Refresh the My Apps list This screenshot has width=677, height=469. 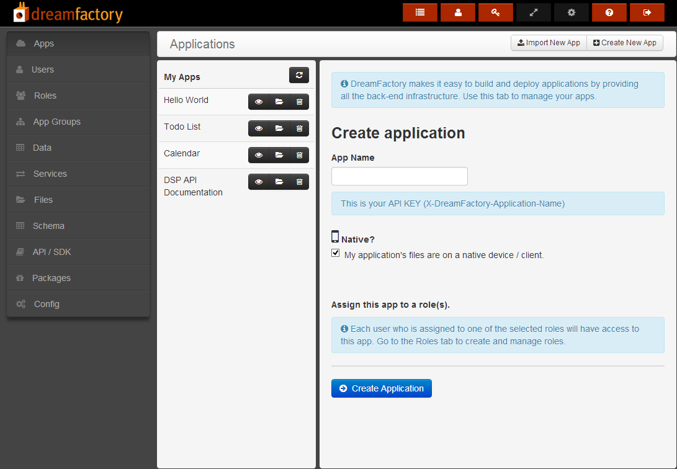click(299, 75)
